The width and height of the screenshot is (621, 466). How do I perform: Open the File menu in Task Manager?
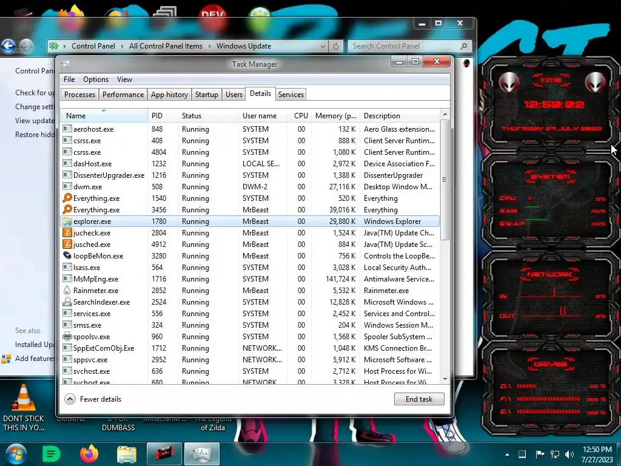point(69,79)
